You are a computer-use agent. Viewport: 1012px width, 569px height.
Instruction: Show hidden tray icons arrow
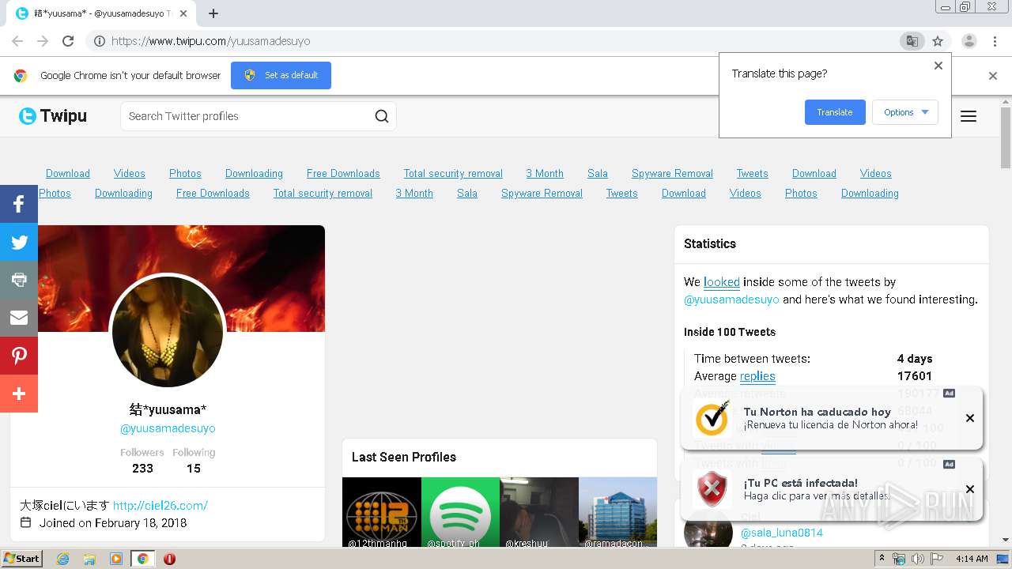point(882,559)
